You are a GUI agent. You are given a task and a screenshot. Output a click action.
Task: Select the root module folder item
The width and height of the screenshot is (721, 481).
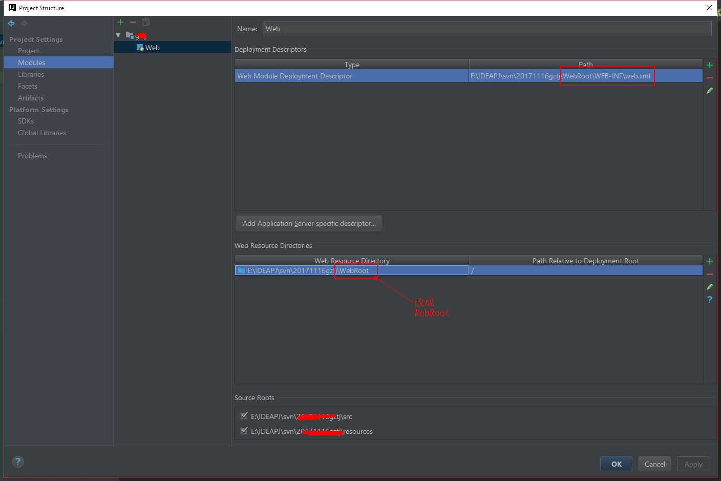point(137,35)
